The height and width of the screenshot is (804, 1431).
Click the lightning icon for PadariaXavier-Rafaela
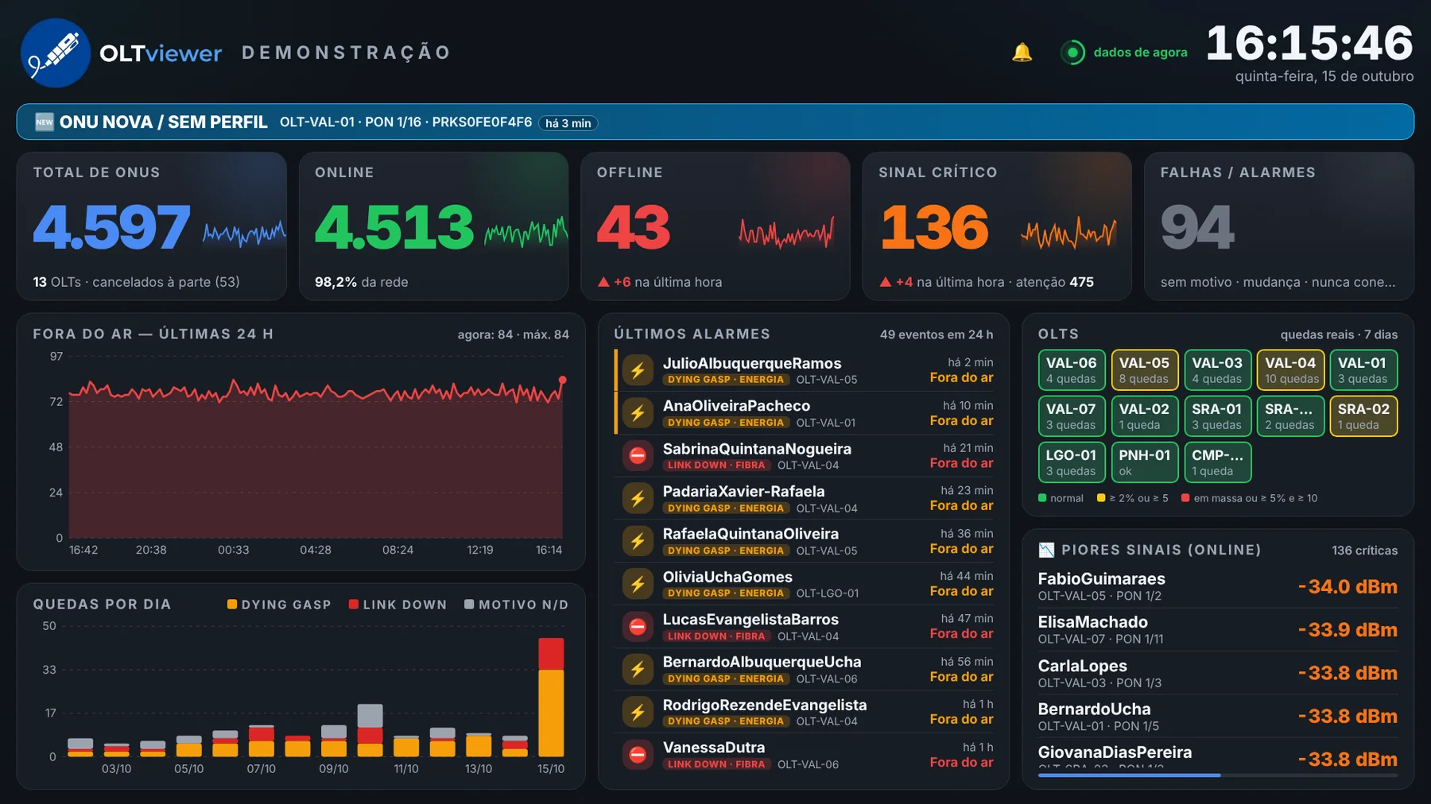pyautogui.click(x=638, y=498)
